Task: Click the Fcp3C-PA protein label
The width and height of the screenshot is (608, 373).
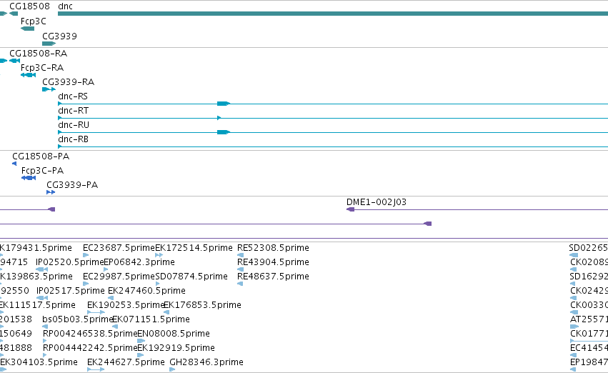Action: pos(43,171)
